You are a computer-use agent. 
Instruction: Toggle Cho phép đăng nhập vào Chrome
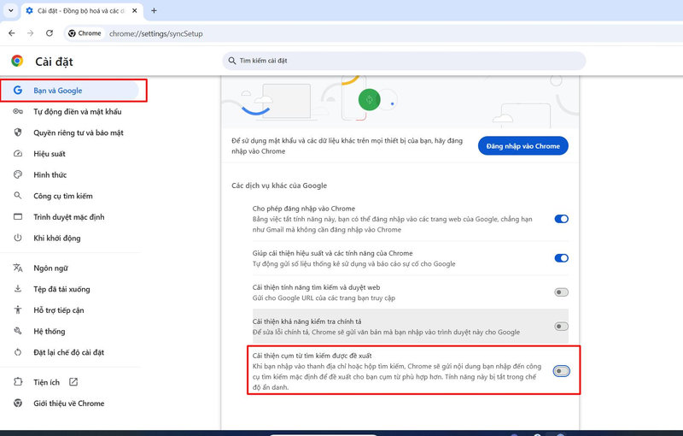click(562, 219)
